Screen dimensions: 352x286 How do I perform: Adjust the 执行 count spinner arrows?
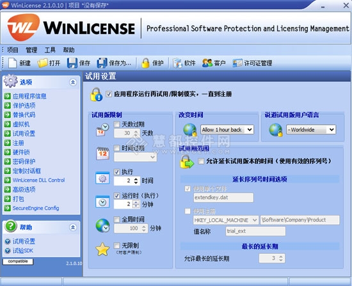(x=136, y=180)
